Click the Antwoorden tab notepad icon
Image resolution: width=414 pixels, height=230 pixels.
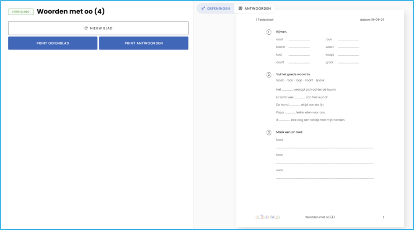240,8
